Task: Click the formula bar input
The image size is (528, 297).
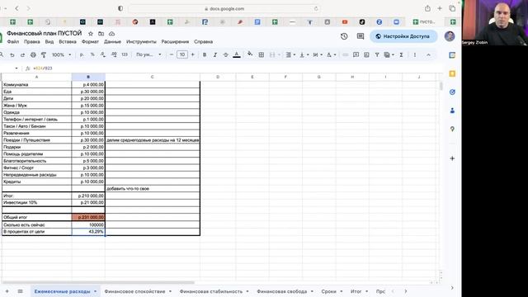Action: tap(236, 68)
